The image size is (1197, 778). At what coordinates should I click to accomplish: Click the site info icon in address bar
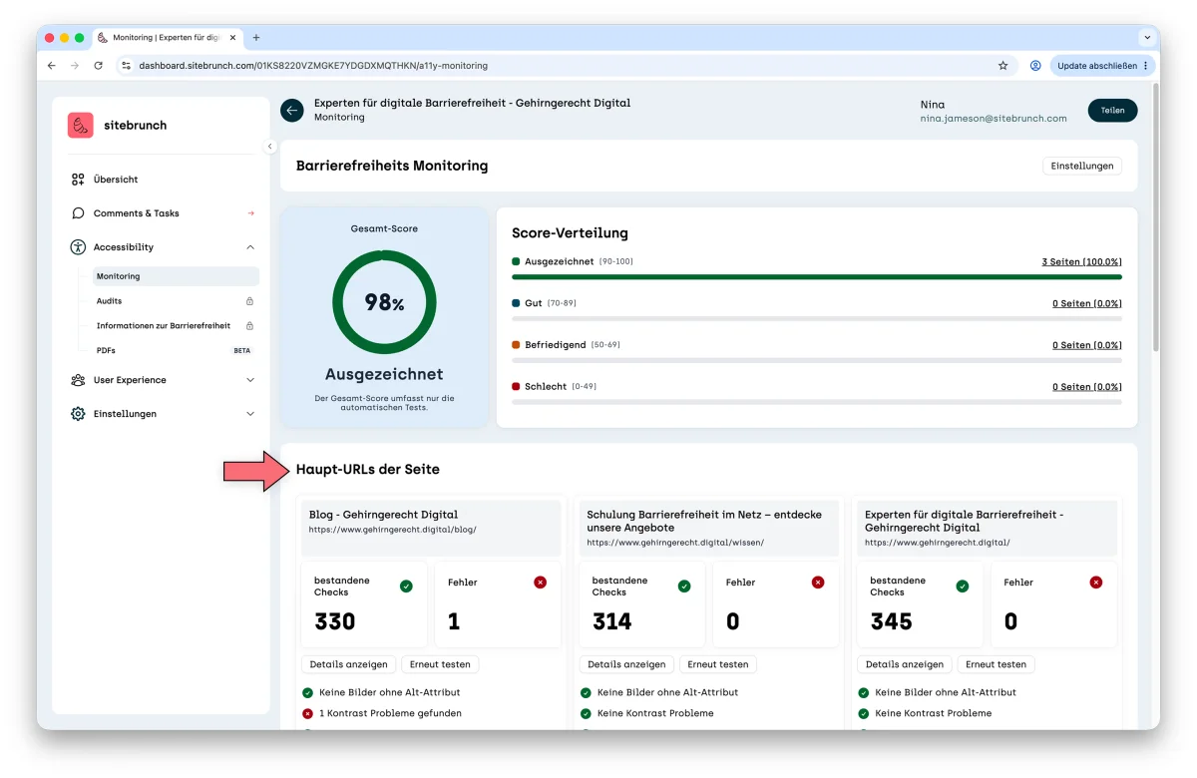point(126,66)
